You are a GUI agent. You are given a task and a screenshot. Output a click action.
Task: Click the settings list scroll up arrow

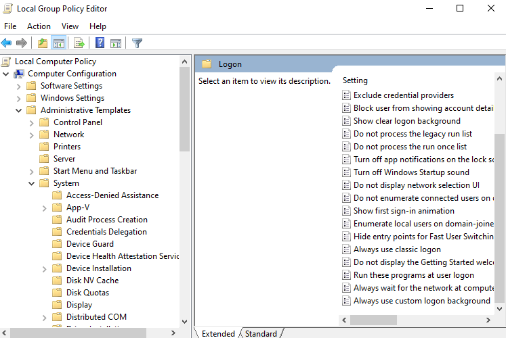tap(499, 78)
